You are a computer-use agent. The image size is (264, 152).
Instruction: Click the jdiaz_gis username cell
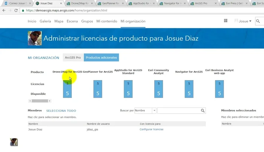92,129
